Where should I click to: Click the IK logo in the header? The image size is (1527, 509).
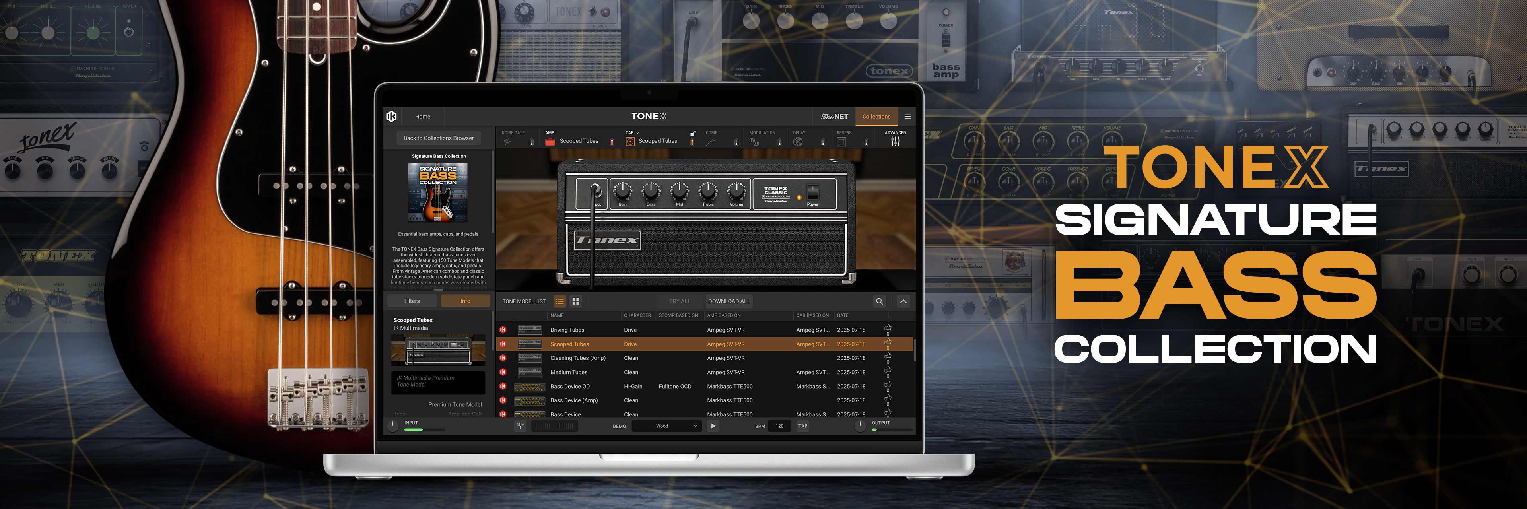[391, 116]
